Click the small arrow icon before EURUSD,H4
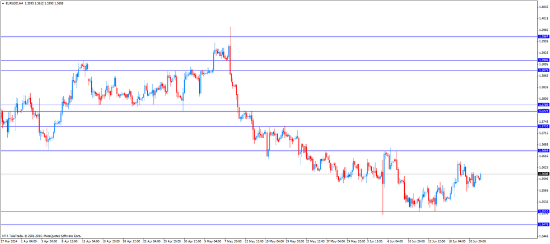Viewport: 550px width, 244px height. (3, 3)
